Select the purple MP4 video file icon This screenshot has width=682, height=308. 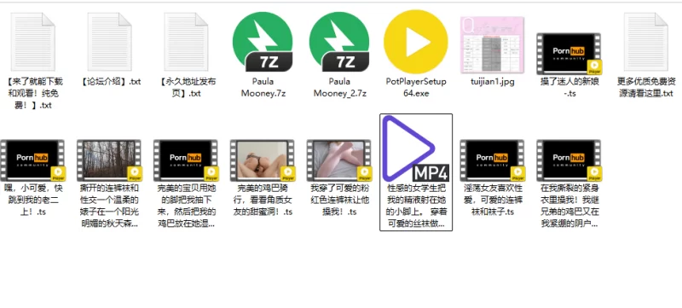click(415, 148)
